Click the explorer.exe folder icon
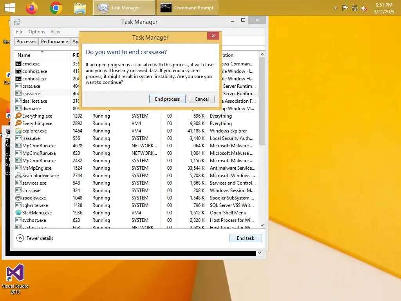Viewport: 401px width, 301px height. pyautogui.click(x=18, y=131)
